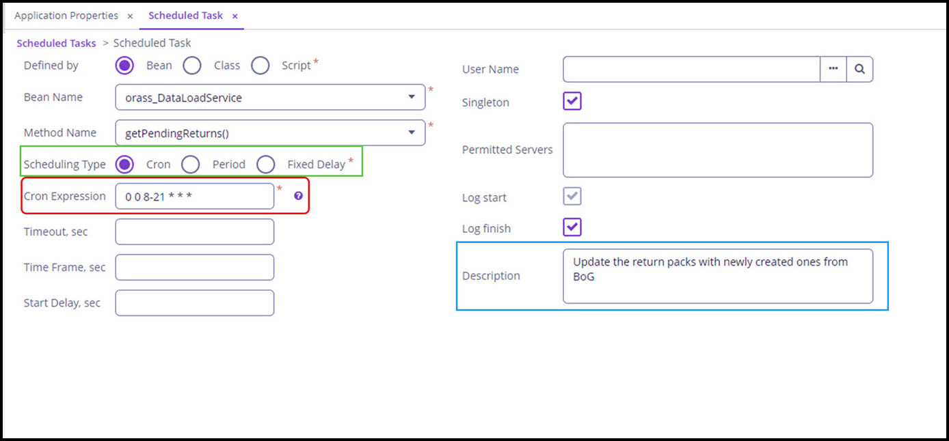The height and width of the screenshot is (441, 949).
Task: Click inside the Timeout seconds field
Action: click(x=194, y=231)
